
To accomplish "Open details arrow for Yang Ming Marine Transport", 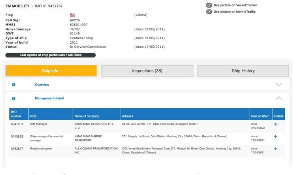I will pos(275,137).
